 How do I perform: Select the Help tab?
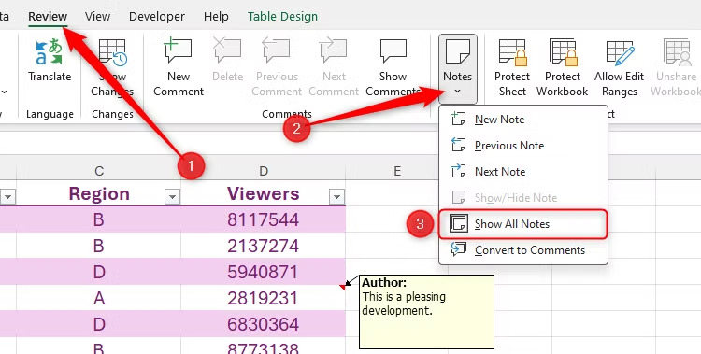(x=216, y=17)
